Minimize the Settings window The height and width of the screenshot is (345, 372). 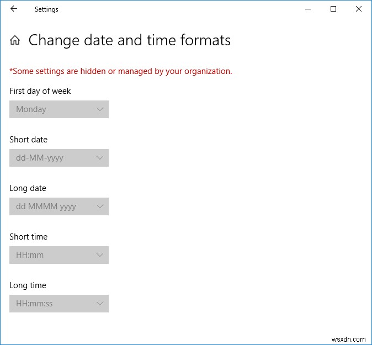[307, 9]
